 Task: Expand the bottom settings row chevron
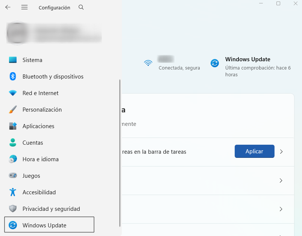(x=281, y=209)
